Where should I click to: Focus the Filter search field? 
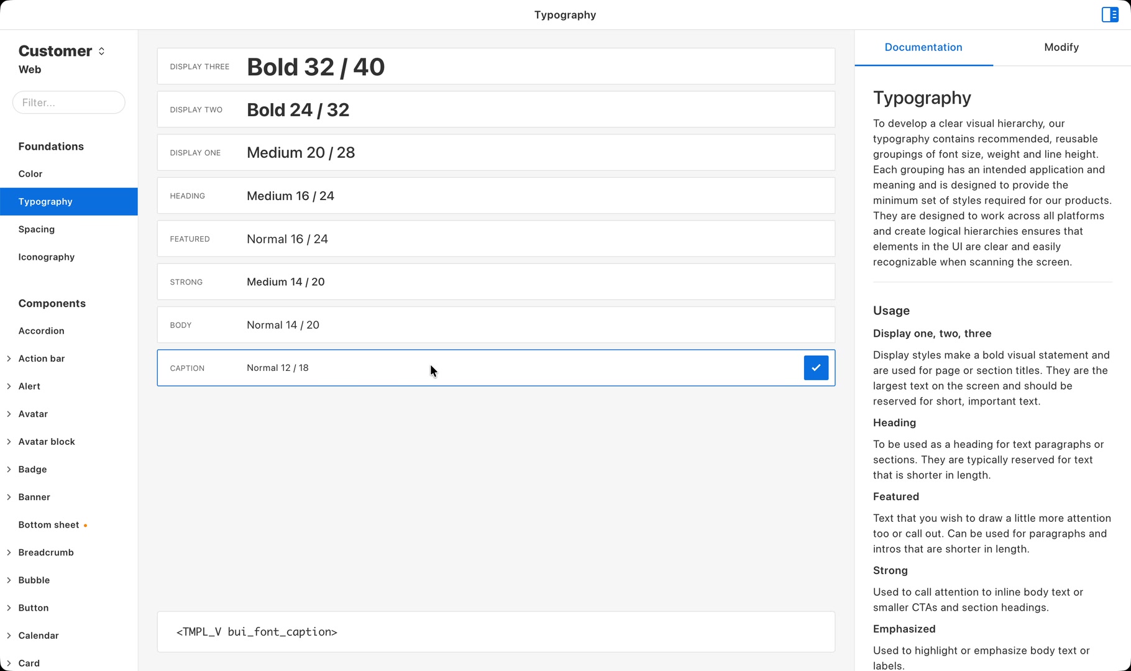point(69,103)
